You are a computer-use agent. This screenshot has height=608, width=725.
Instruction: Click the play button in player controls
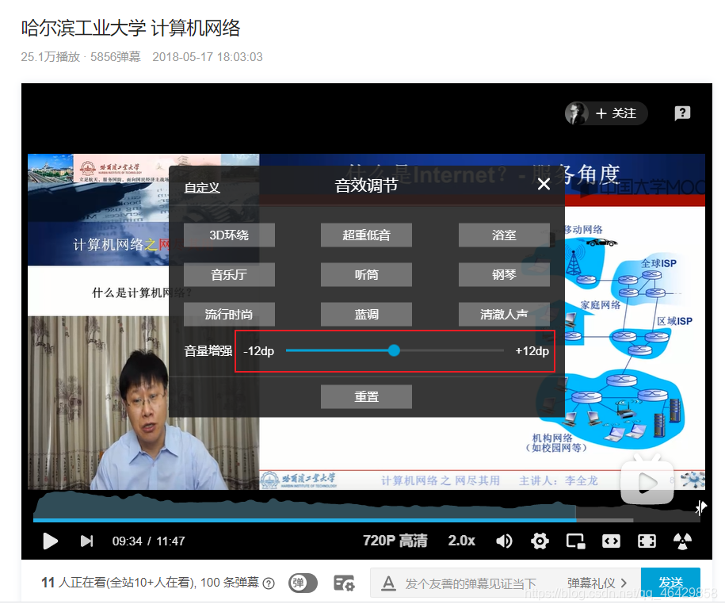coord(50,541)
